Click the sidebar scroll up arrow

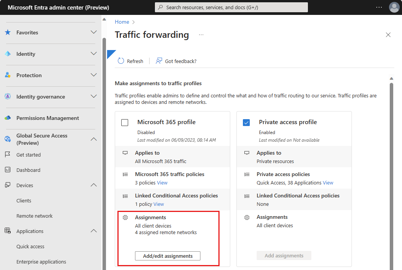tap(104, 19)
